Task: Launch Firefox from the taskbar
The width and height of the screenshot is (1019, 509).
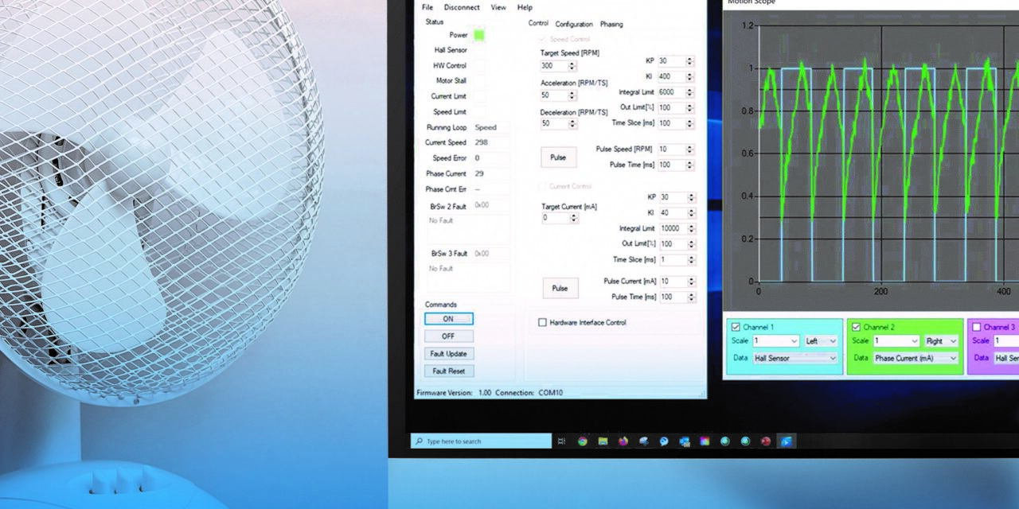Action: [x=623, y=441]
